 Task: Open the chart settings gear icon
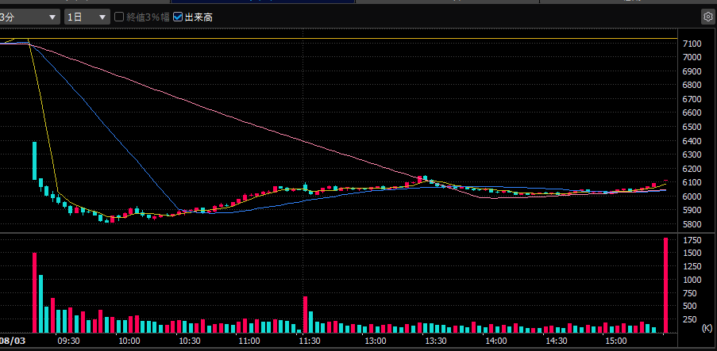[707, 17]
